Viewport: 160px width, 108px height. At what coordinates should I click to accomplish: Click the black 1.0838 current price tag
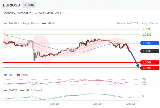click(149, 51)
